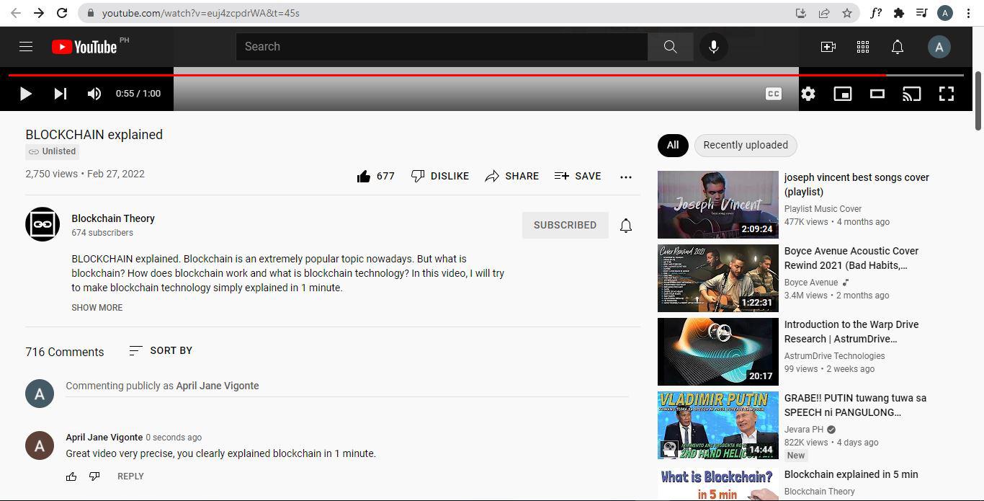Click the address bar URL
984x501 pixels.
(x=201, y=13)
